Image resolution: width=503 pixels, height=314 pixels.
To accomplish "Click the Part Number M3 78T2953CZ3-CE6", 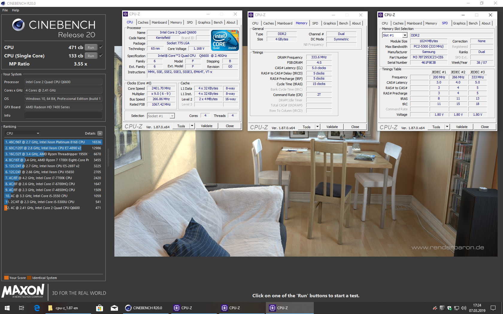I will [428, 57].
